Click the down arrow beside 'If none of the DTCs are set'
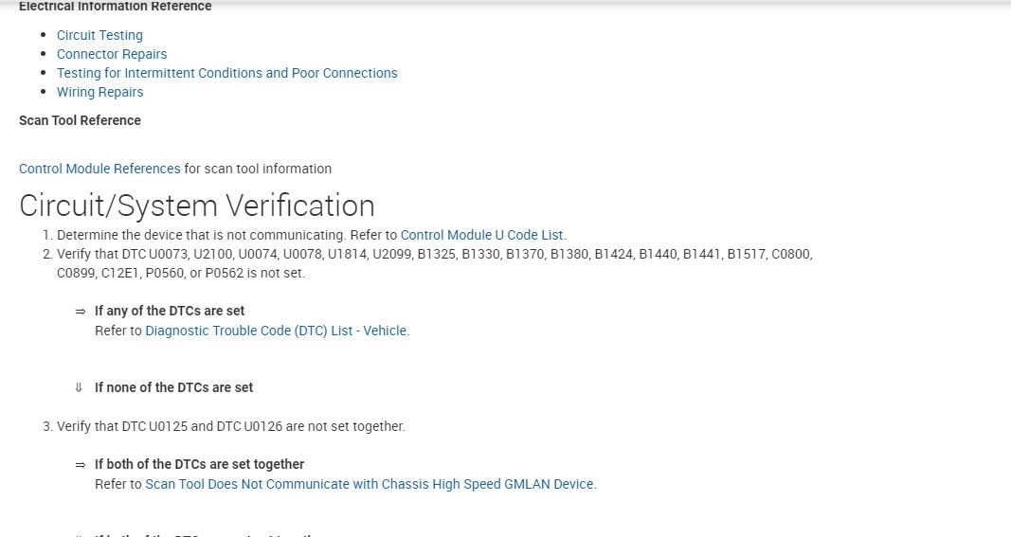The width and height of the screenshot is (1011, 537). click(x=80, y=387)
